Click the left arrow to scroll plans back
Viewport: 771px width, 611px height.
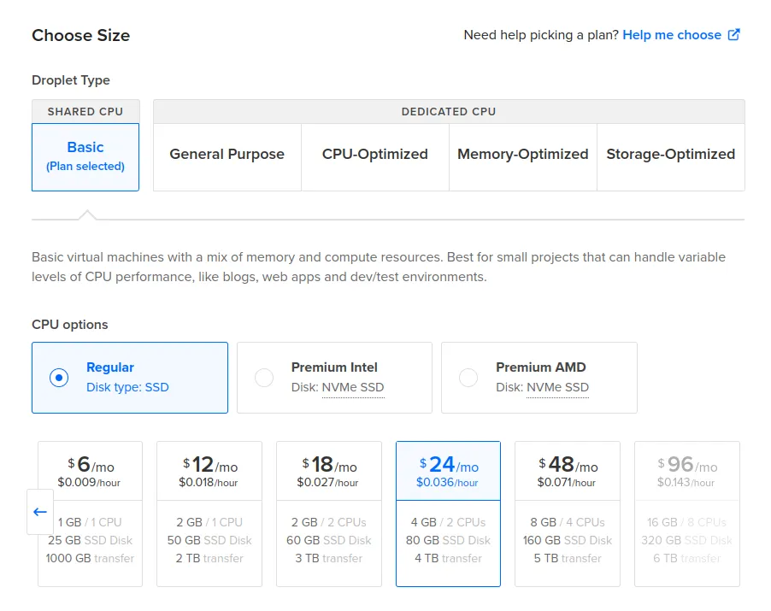coord(40,512)
